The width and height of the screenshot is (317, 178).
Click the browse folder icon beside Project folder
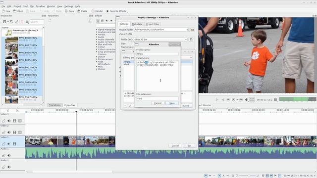193,30
